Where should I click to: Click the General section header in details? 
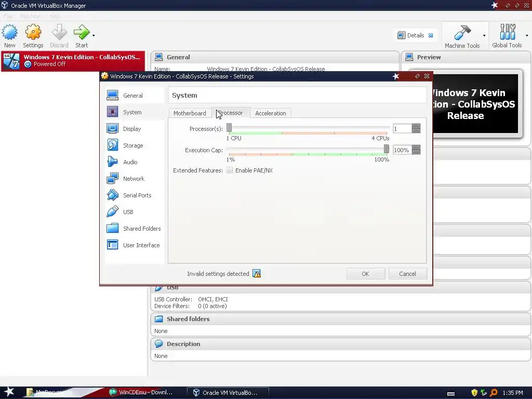[x=275, y=57]
